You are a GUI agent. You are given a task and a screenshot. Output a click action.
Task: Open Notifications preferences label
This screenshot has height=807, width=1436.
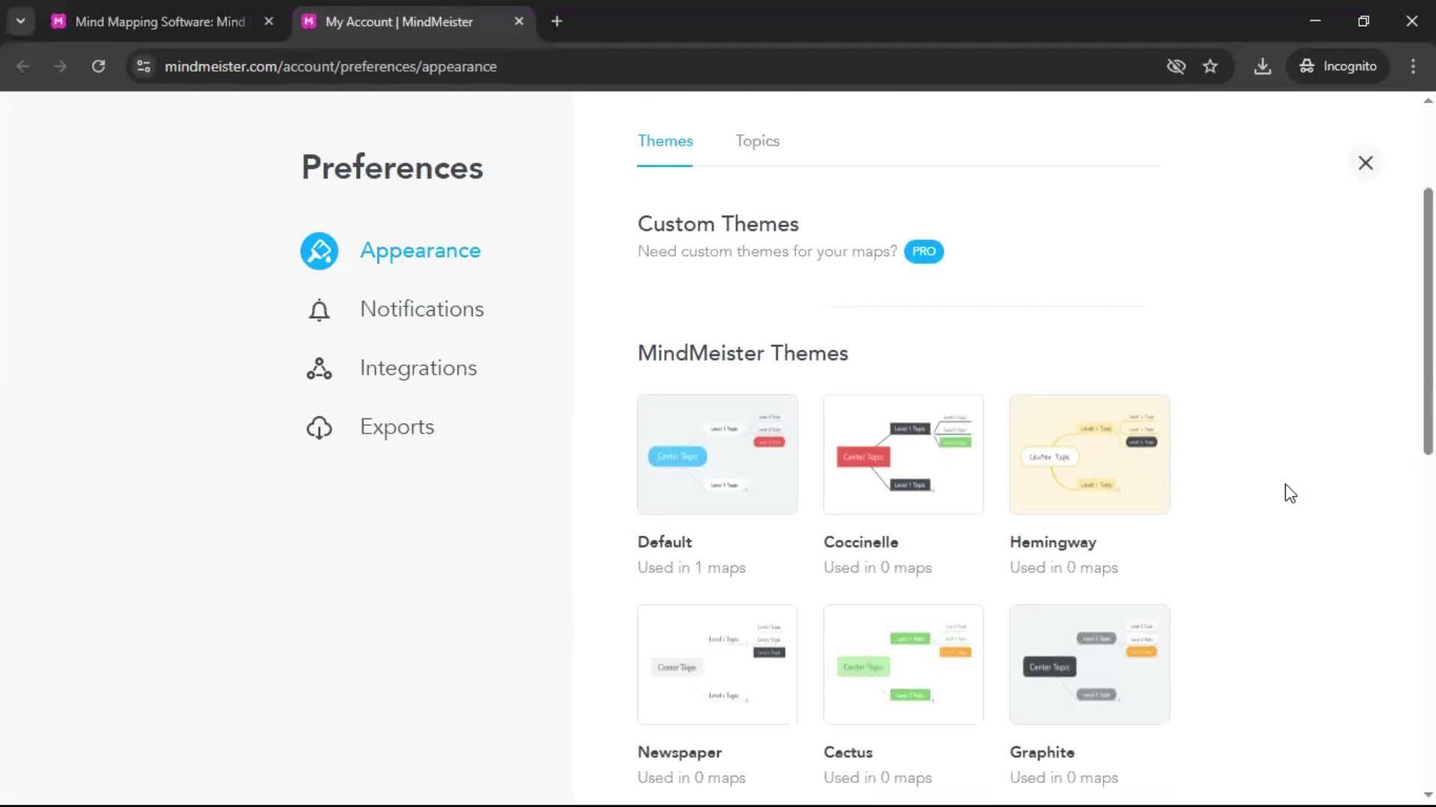coord(422,309)
